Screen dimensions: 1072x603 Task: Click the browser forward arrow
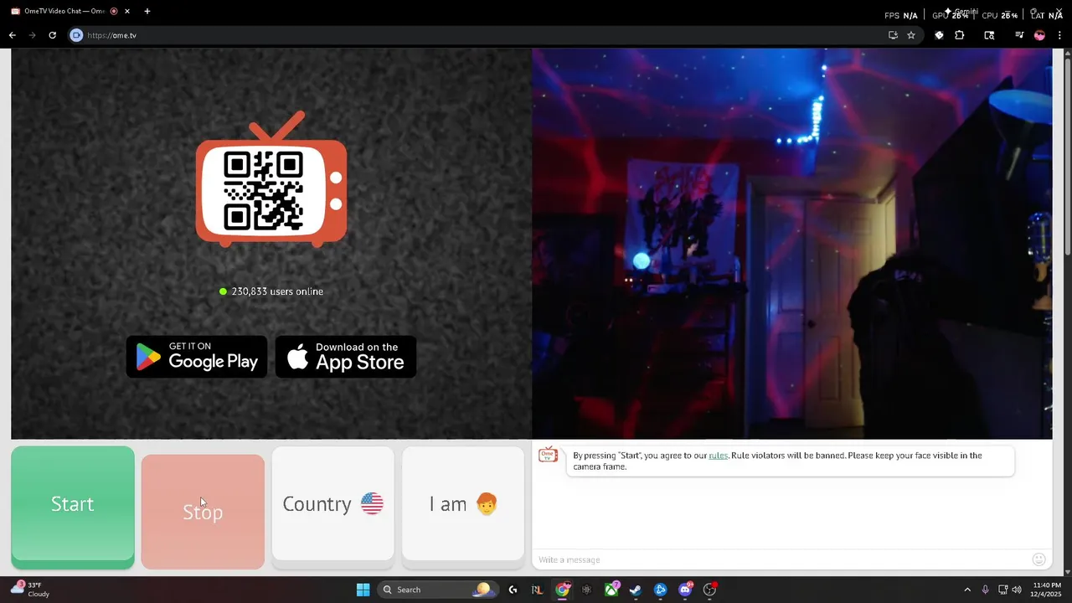point(32,35)
